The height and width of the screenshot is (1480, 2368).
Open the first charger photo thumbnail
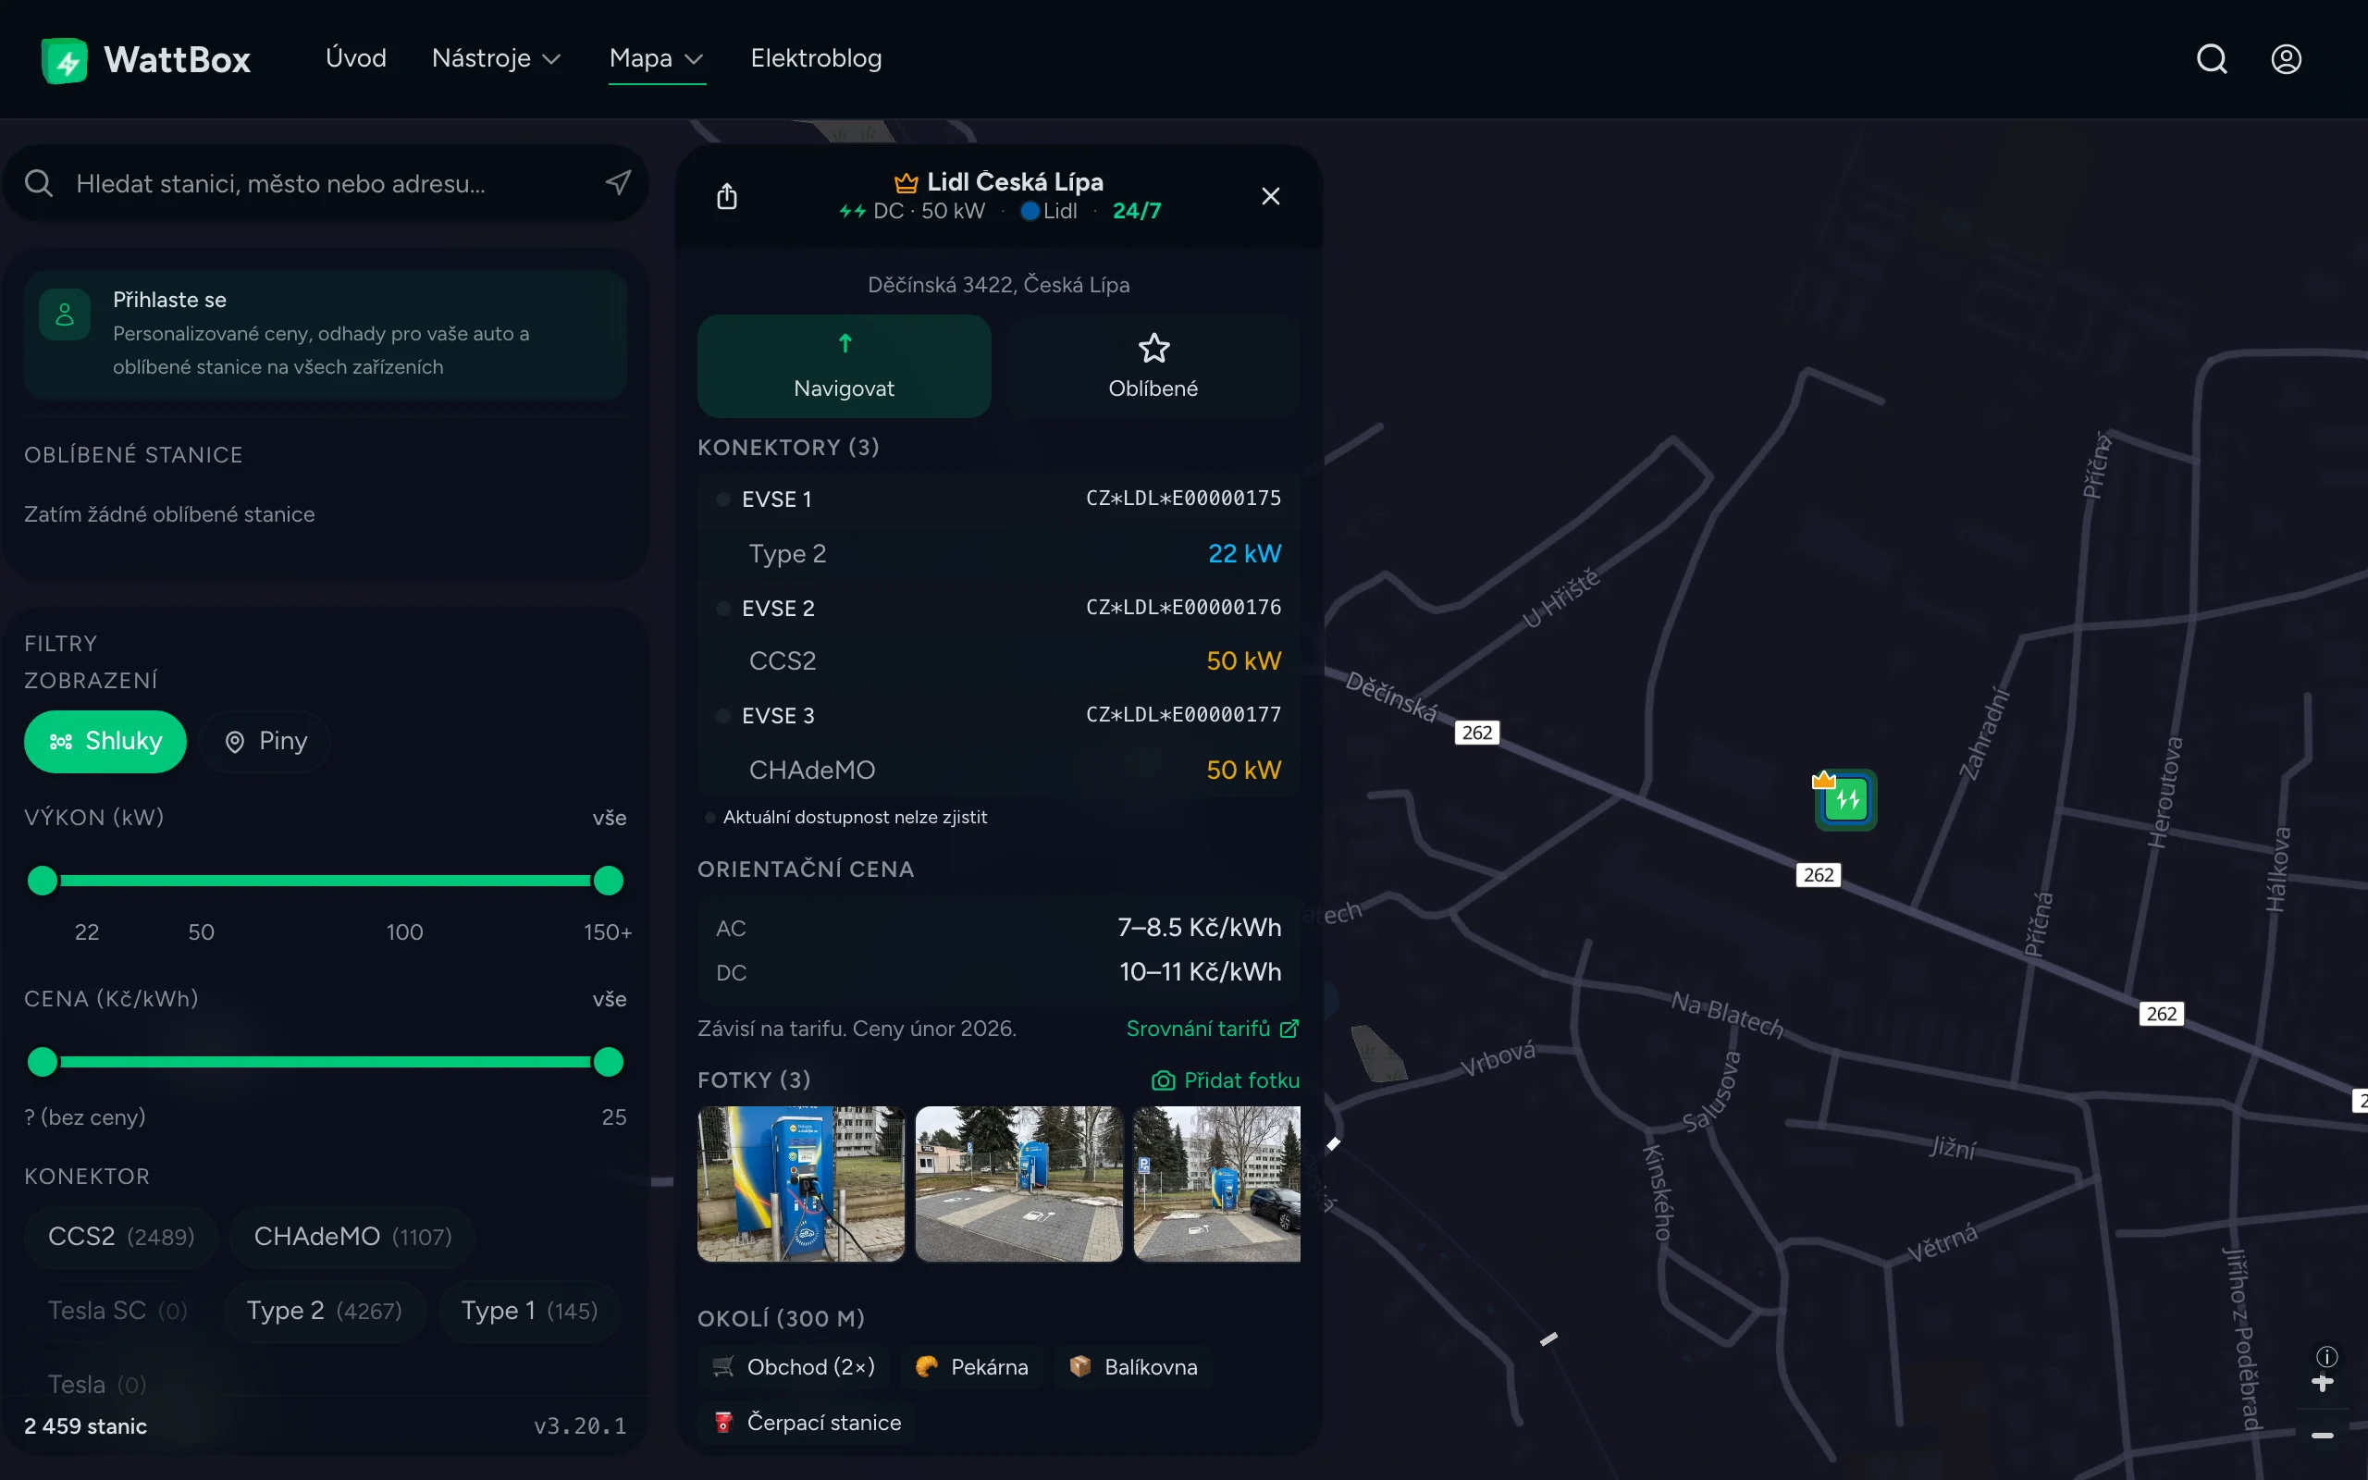pyautogui.click(x=800, y=1183)
